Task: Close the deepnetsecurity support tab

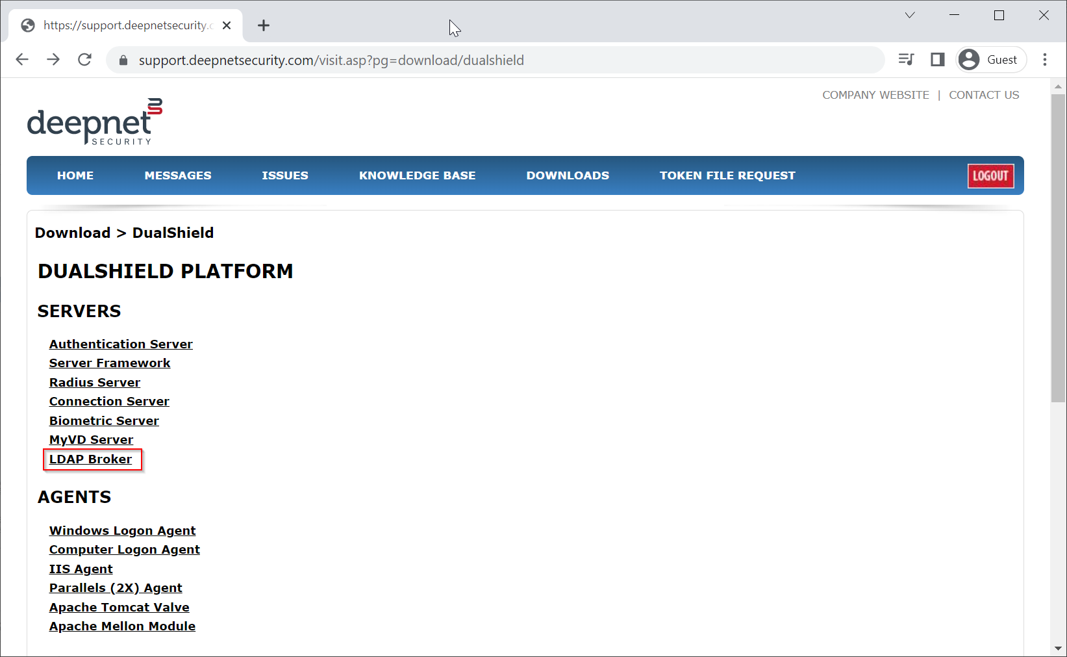Action: pos(227,25)
